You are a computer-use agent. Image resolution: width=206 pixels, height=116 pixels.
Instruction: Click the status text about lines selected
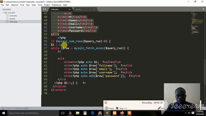click(x=17, y=108)
